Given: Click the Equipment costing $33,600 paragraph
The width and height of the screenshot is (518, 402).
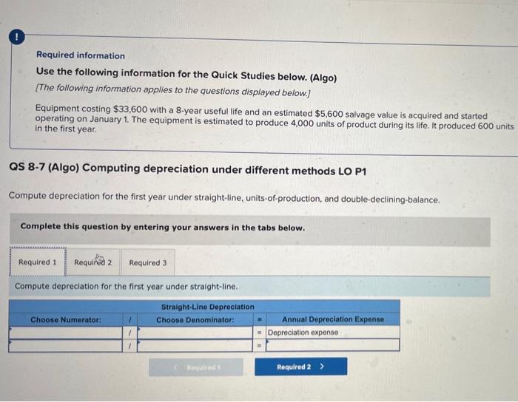Looking at the screenshot, I should 275,119.
